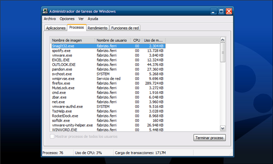Click the 289.724 KB memory value
This screenshot has height=164, width=273.
click(x=154, y=83)
